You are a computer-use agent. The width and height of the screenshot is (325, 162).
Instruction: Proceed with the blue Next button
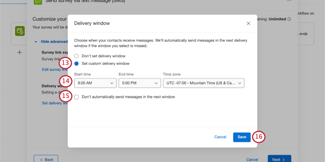click(x=279, y=159)
